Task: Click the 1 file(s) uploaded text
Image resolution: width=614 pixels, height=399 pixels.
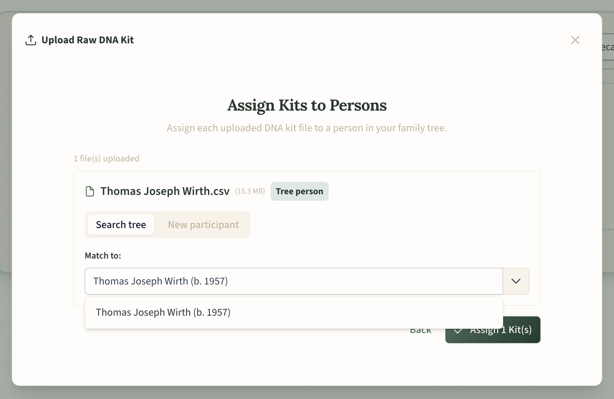Action: 107,158
